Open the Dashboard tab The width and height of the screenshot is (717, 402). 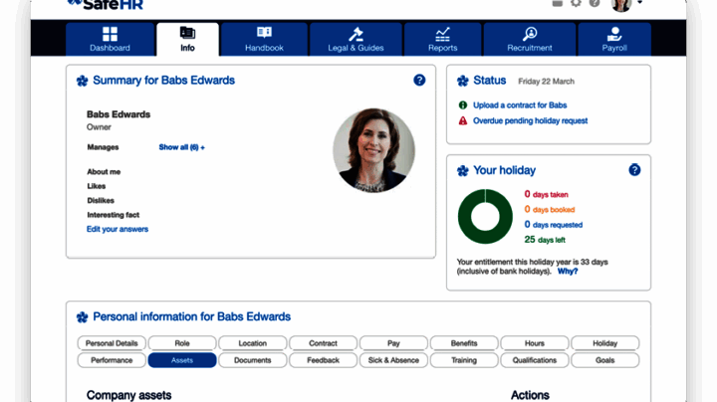pyautogui.click(x=110, y=39)
